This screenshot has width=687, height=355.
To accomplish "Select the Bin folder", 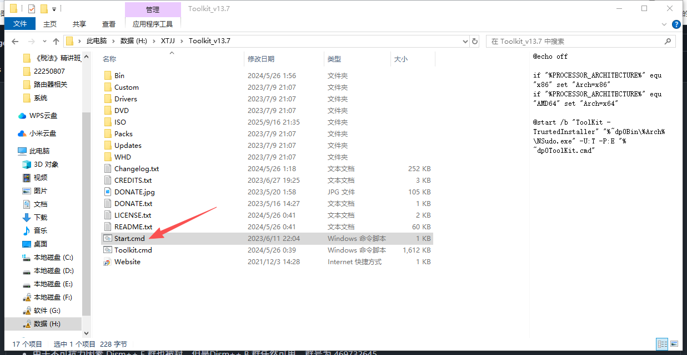I will 119,76.
